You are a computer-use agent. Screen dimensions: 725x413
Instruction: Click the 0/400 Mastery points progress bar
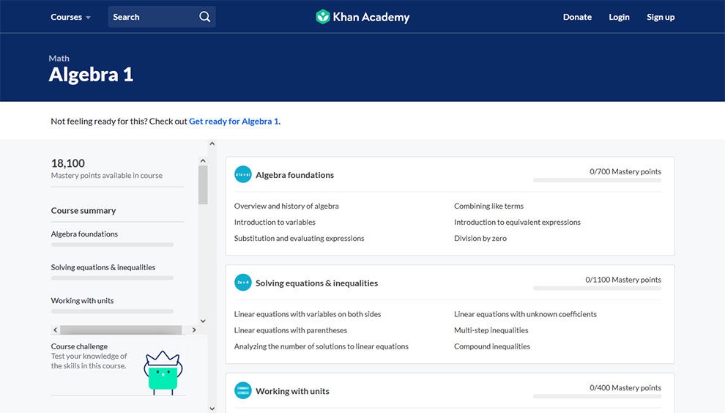[597, 396]
